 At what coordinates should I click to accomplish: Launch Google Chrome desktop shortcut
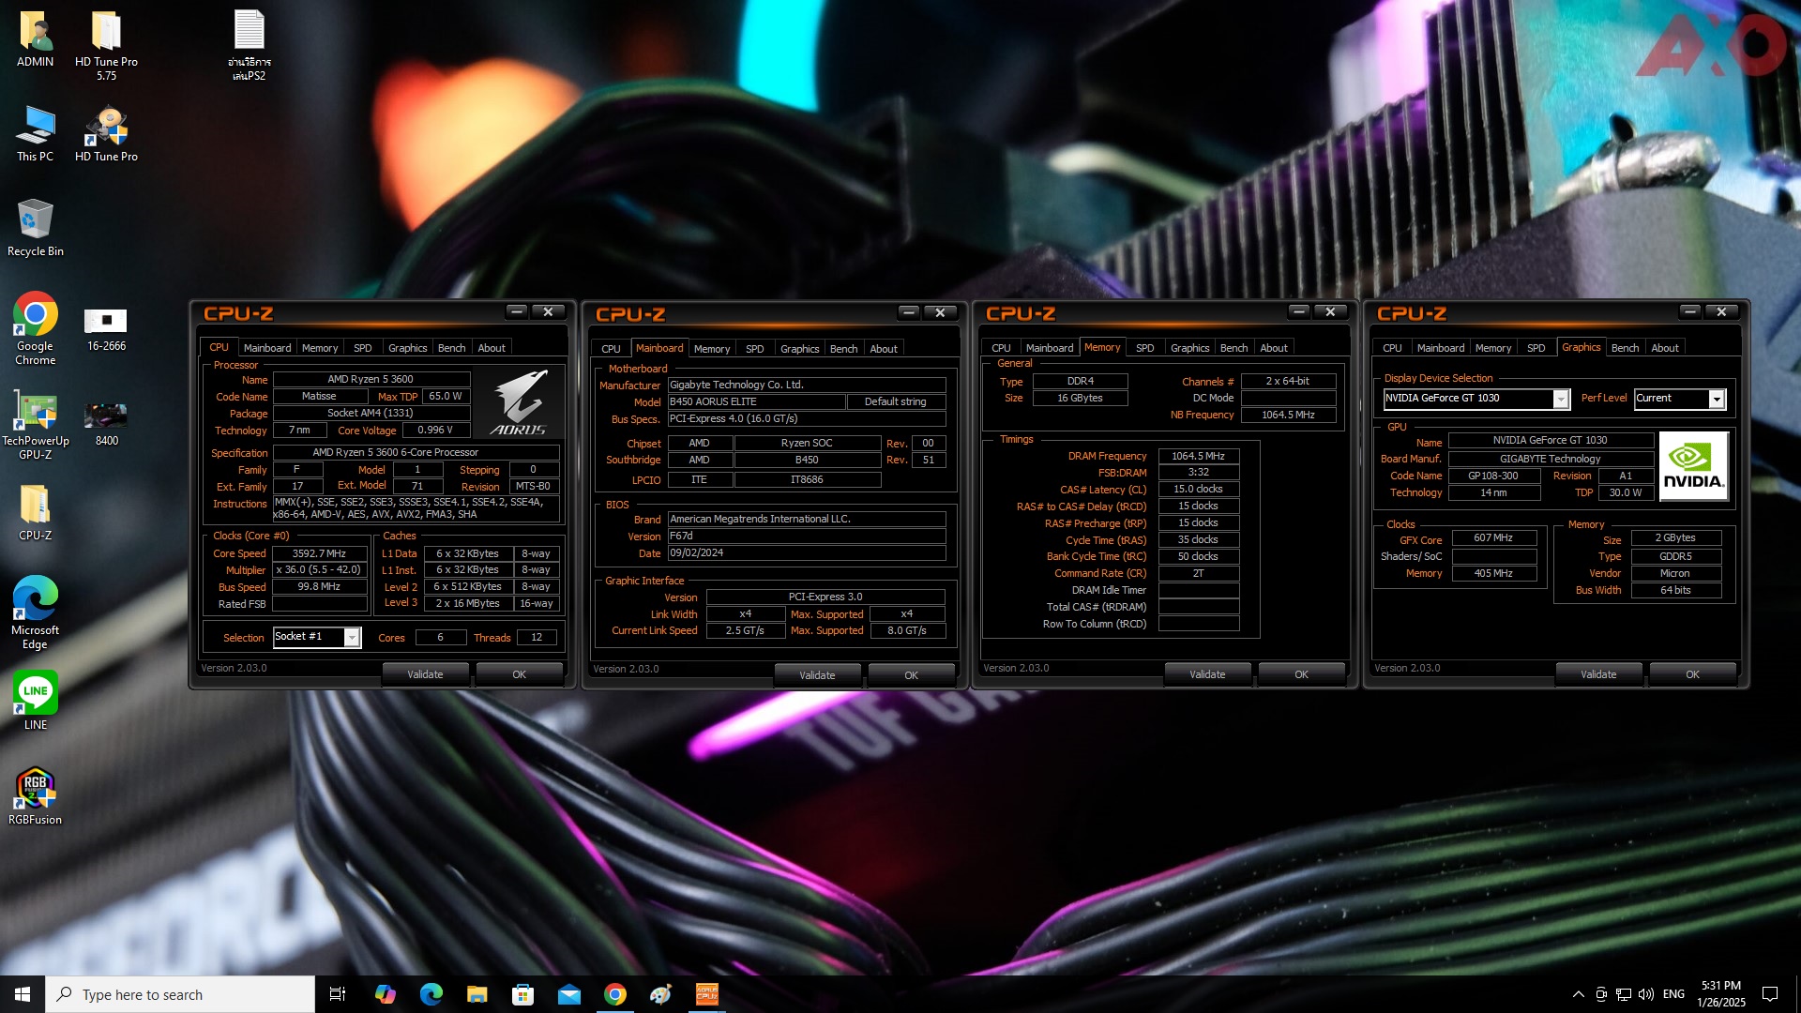point(35,328)
